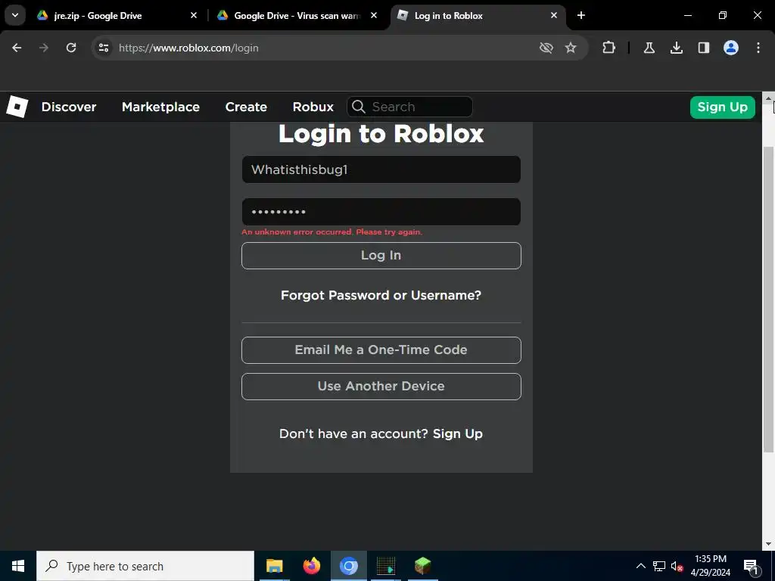Open the tab search dropdown arrow
The width and height of the screenshot is (775, 581).
(x=15, y=15)
